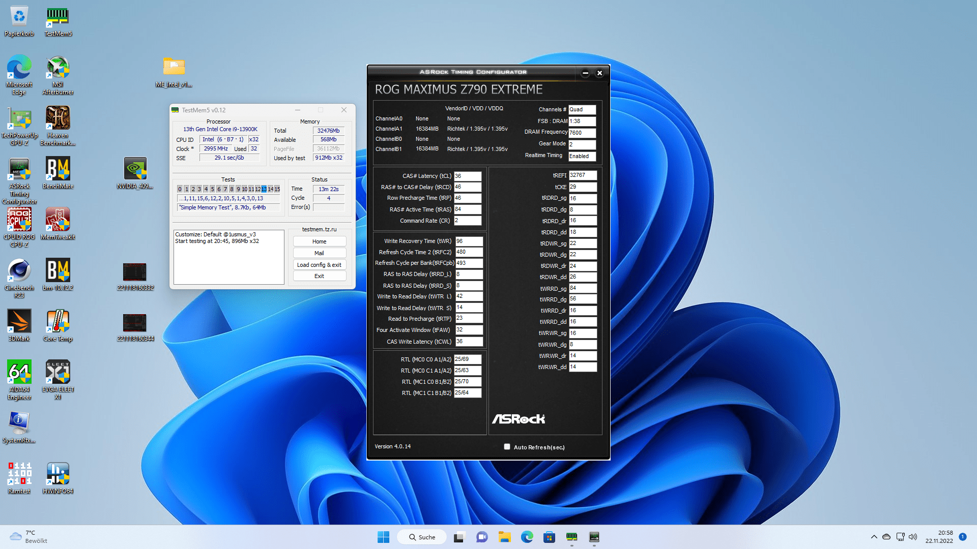
Task: Click the tREFI value field
Action: click(x=583, y=175)
